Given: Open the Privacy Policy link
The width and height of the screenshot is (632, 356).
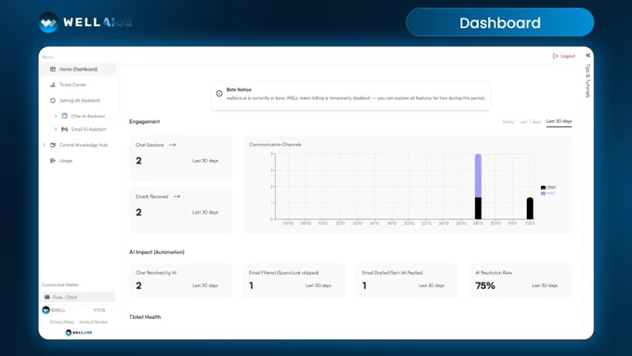Looking at the screenshot, I should click(62, 322).
